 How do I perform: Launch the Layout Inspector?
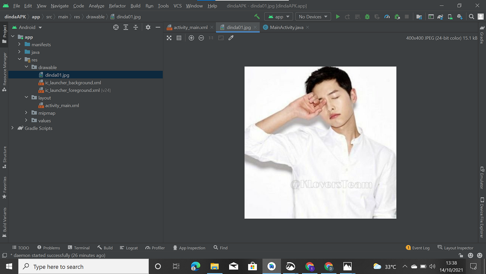(459, 248)
